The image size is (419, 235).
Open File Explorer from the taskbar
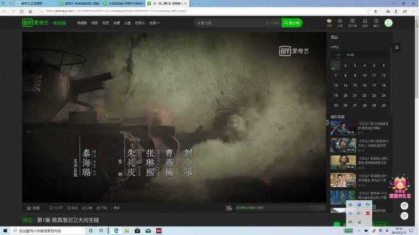click(127, 231)
